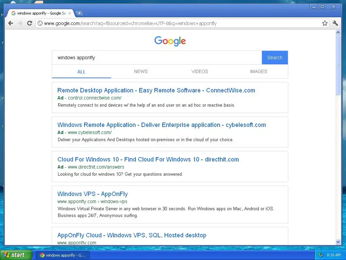346x260 pixels.
Task: Focus the search box containing windows apponfly
Action: (157, 58)
